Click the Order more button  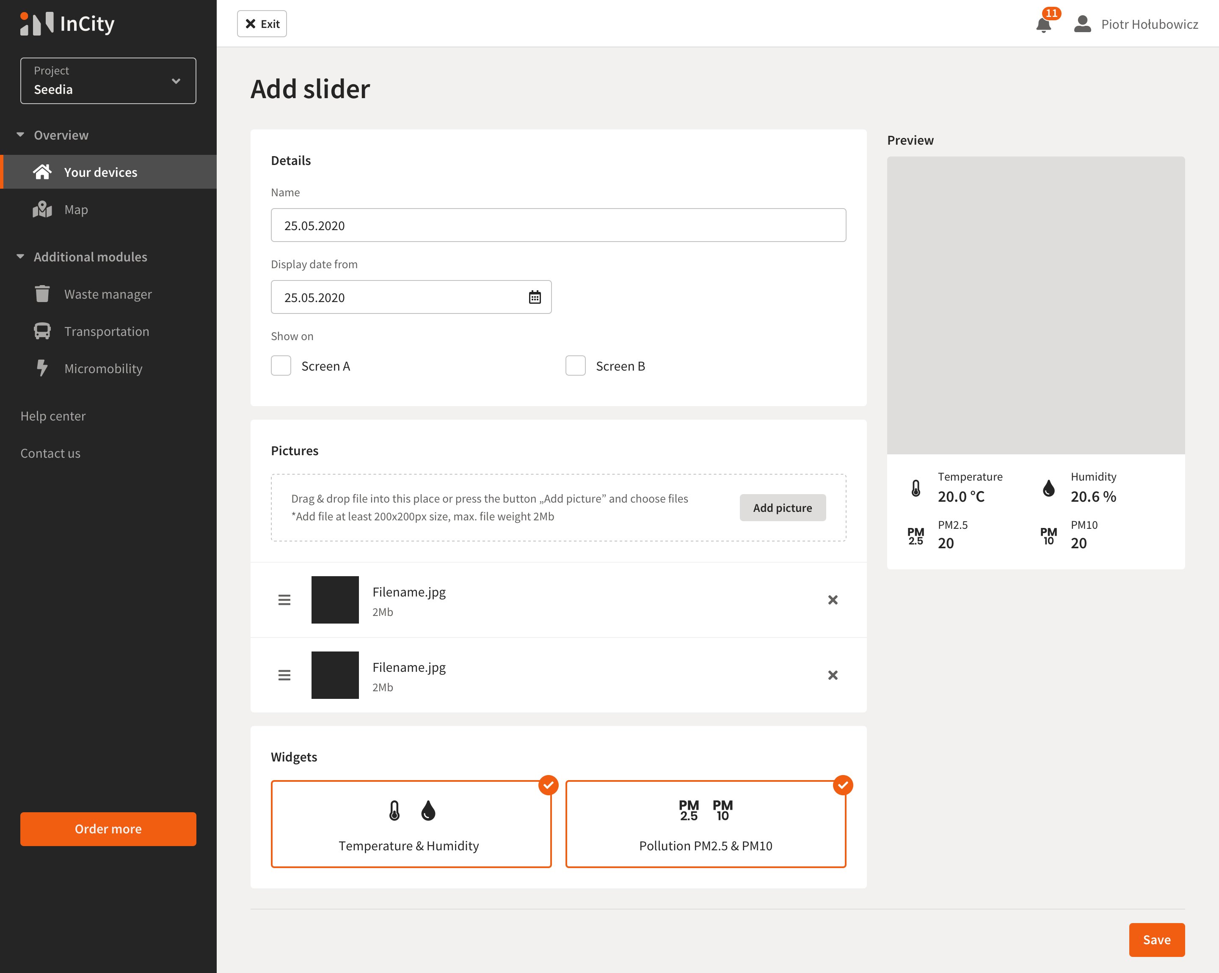tap(108, 829)
